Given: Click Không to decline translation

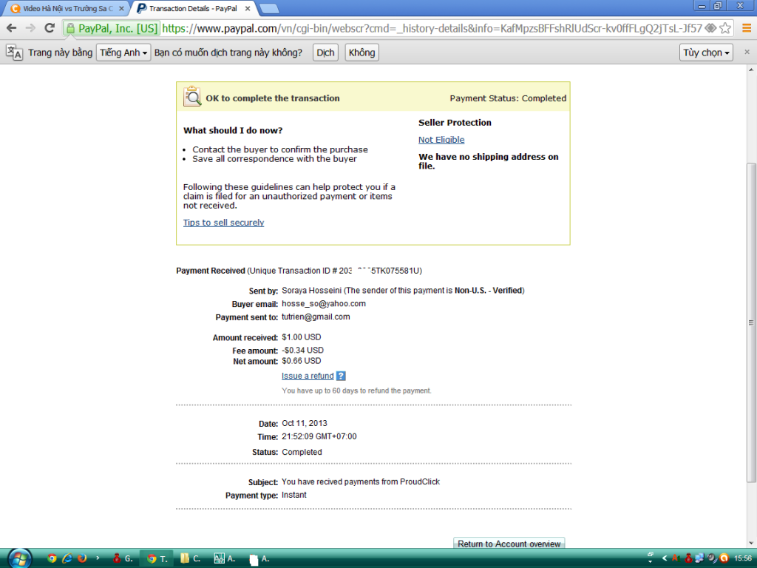Looking at the screenshot, I should coord(361,53).
